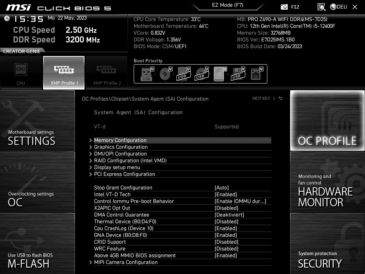Expand PCI Express Configuration submenu

pos(182,174)
